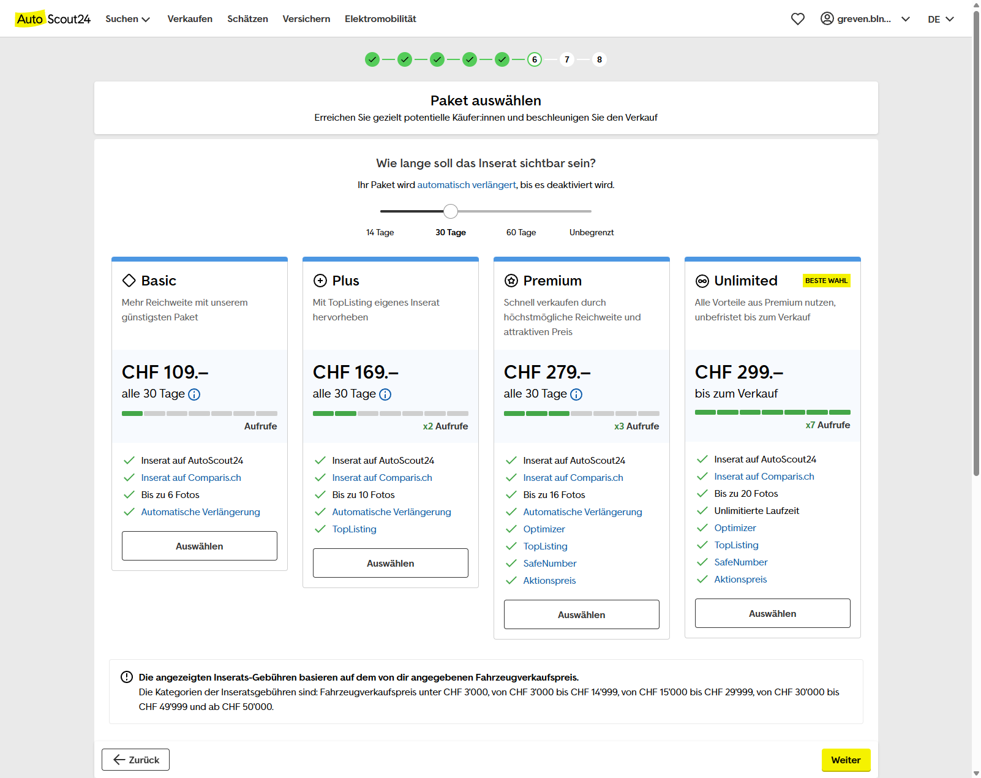Click the 'x7 Aufrufe' label in Unlimited
Viewport: 981px width, 778px height.
pyautogui.click(x=828, y=425)
